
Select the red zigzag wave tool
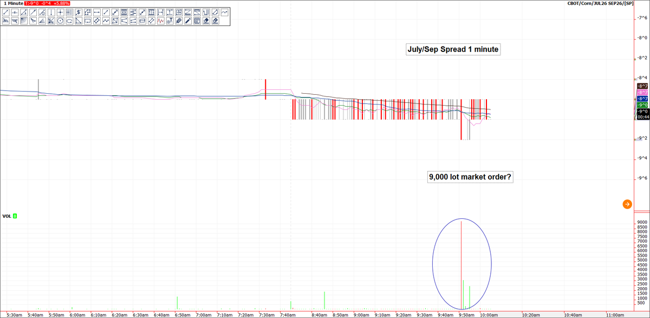[161, 21]
